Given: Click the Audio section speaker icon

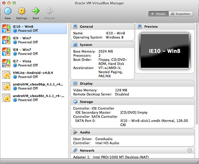Looking at the screenshot, I should click(x=75, y=132).
